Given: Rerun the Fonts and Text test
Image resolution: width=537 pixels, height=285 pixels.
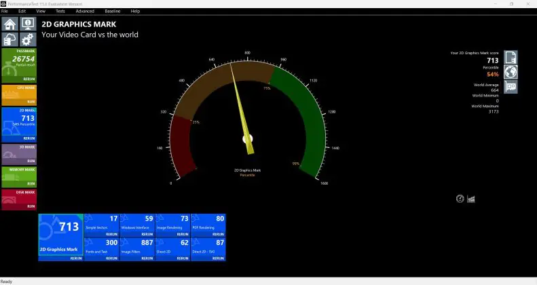Looking at the screenshot, I should point(111,259).
